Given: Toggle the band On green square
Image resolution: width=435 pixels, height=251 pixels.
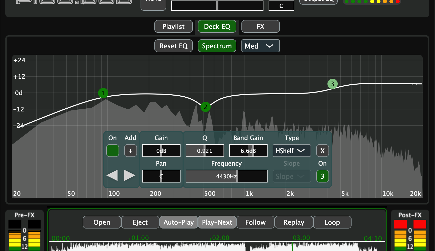Looking at the screenshot, I should pyautogui.click(x=113, y=151).
